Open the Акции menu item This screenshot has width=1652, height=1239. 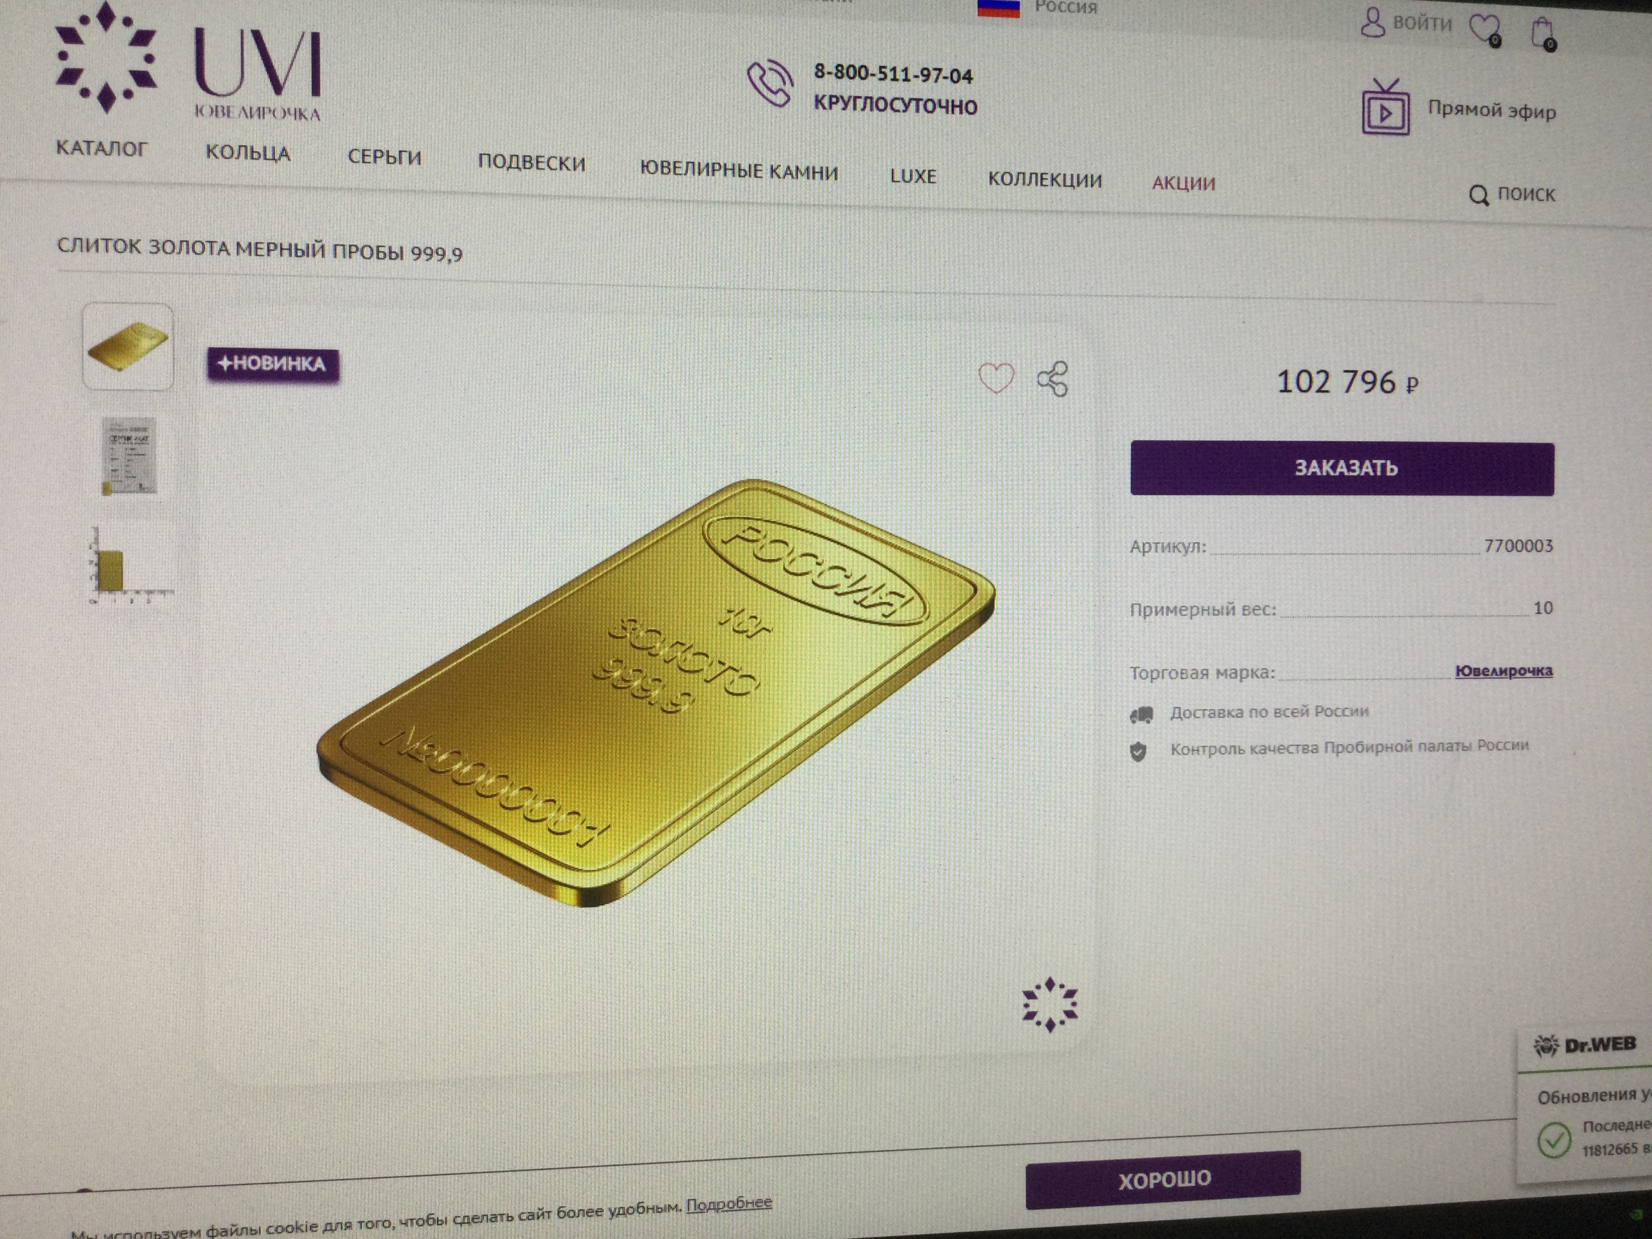coord(1184,183)
